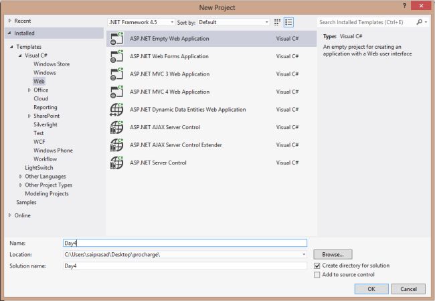Select ASP.NET AJAX Server Control Extender text
This screenshot has height=301, width=435.
click(176, 145)
